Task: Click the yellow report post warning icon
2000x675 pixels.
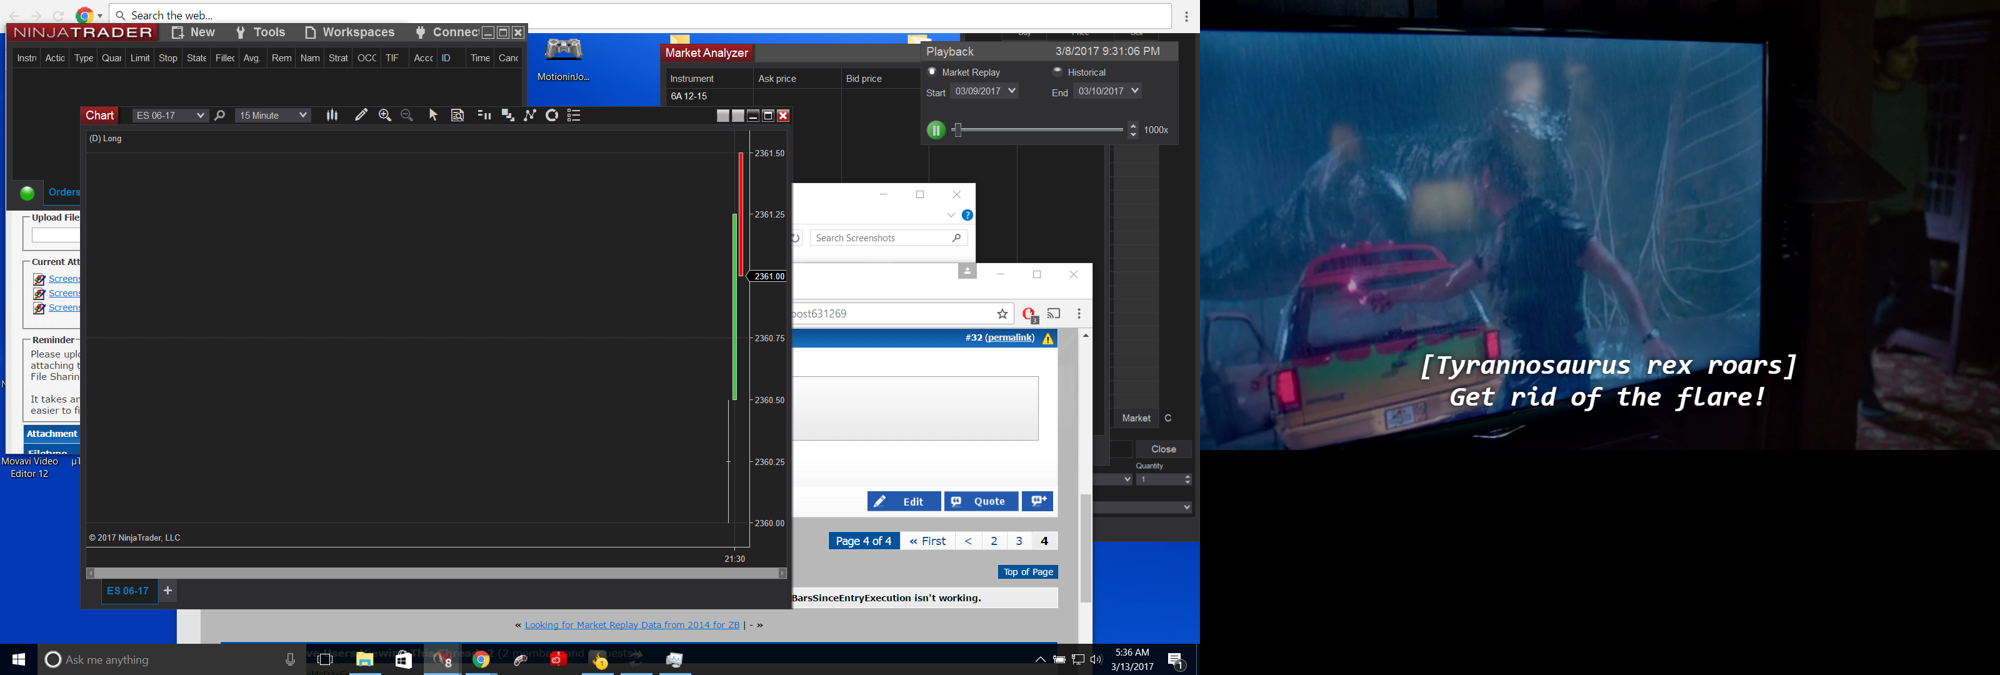Action: coord(1048,339)
